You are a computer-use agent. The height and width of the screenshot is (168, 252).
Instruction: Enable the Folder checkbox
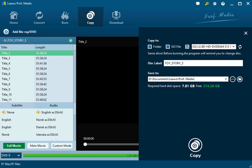(150, 47)
